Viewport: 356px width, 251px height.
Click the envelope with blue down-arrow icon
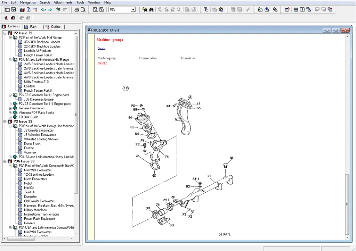(267, 9)
